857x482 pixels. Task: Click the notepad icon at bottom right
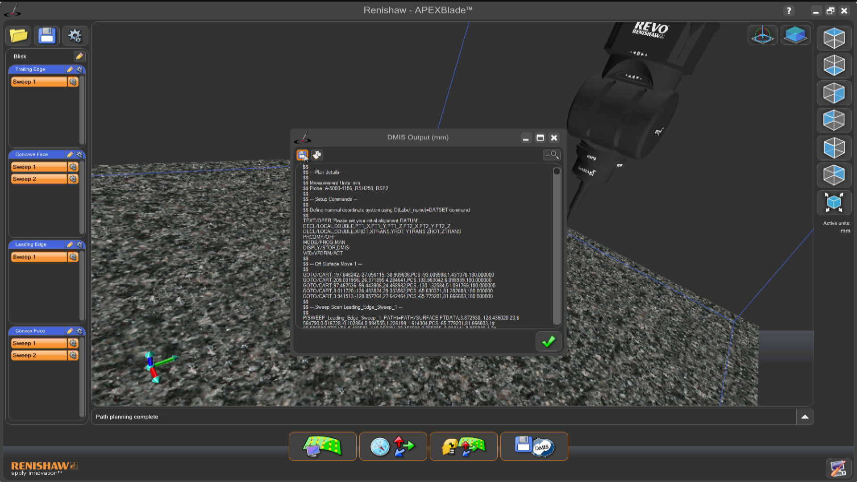click(x=838, y=468)
